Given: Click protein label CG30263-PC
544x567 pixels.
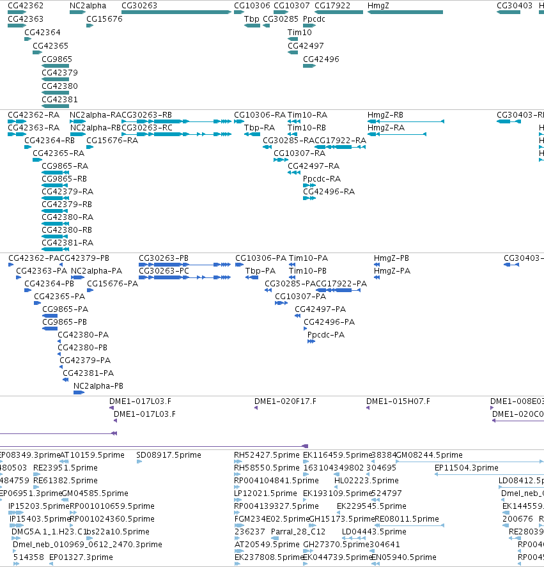Looking at the screenshot, I should pos(164,271).
